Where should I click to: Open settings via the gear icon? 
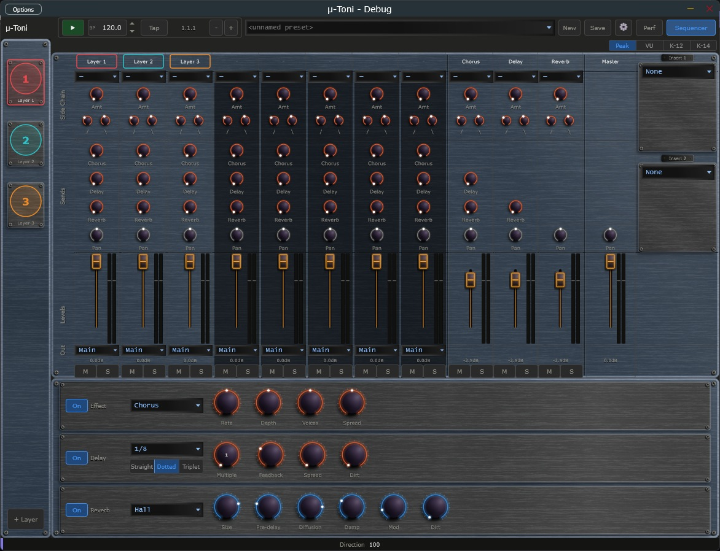(x=623, y=28)
